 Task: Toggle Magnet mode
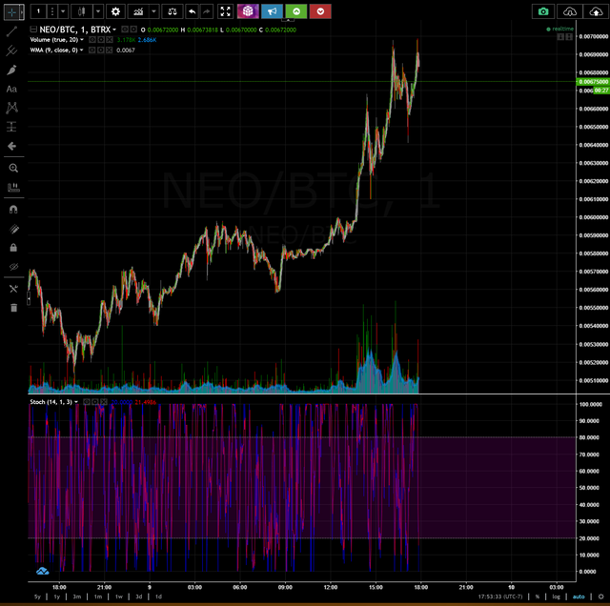point(13,210)
